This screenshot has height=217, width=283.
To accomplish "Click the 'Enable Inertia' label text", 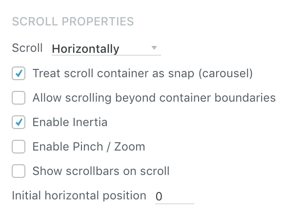I will 70,122.
